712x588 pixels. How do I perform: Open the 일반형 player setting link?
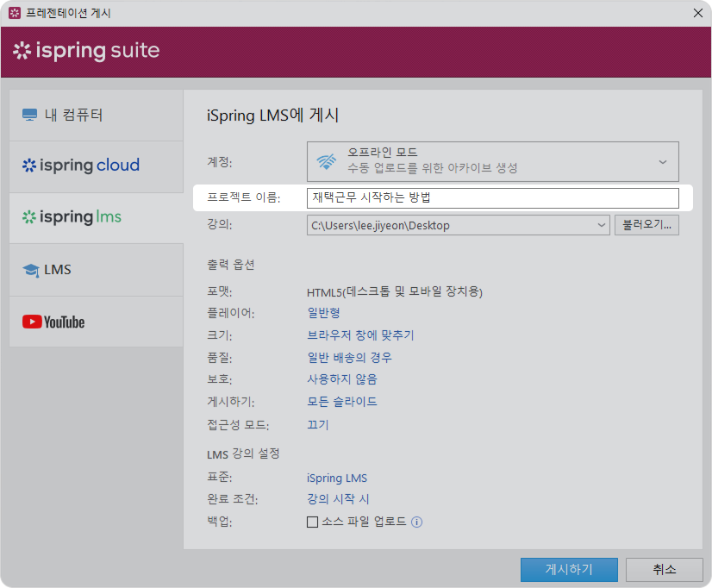click(x=323, y=312)
